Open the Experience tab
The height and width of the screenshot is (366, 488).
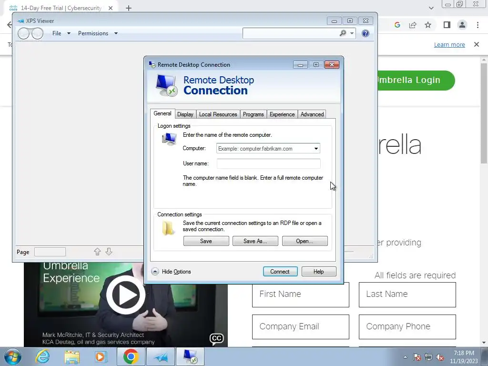(x=282, y=114)
